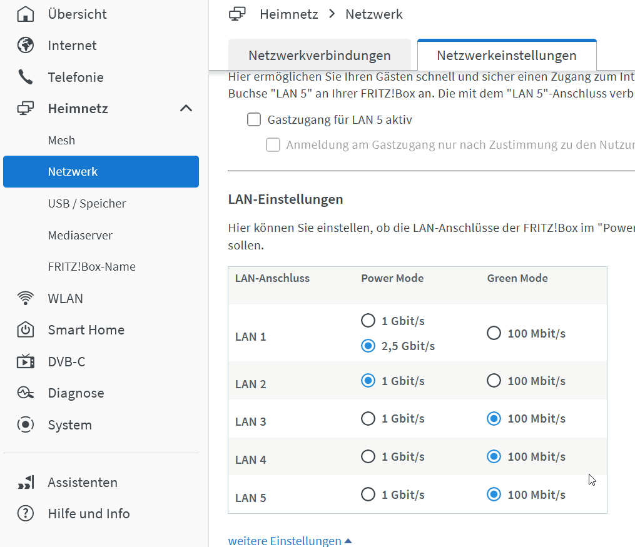635x547 pixels.
Task: Open USB / Speicher page
Action: (87, 204)
